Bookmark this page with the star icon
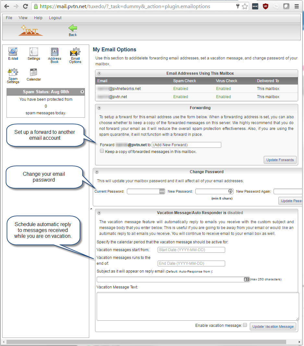The width and height of the screenshot is (304, 346). [245, 6]
